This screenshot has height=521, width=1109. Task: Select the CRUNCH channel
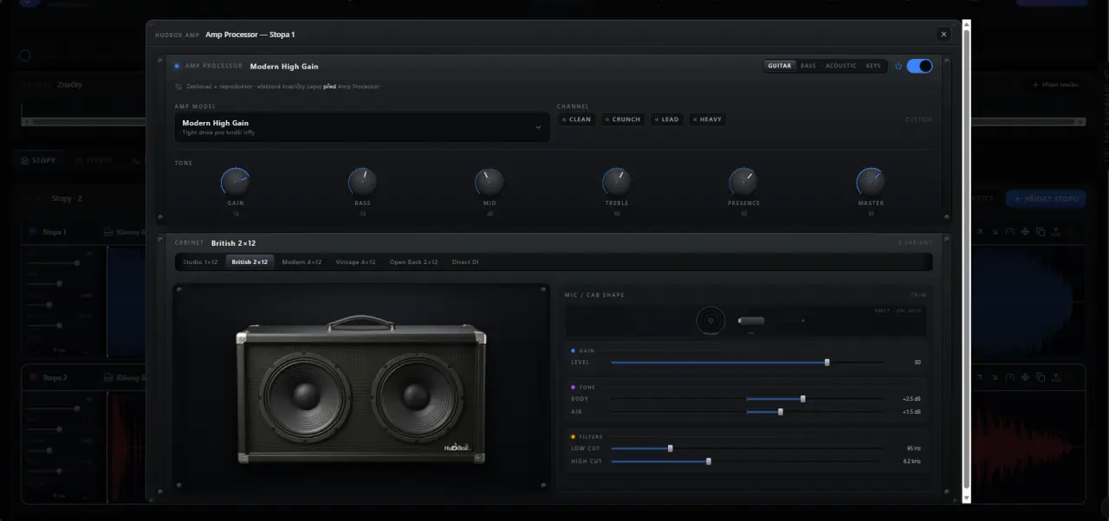[x=623, y=119]
